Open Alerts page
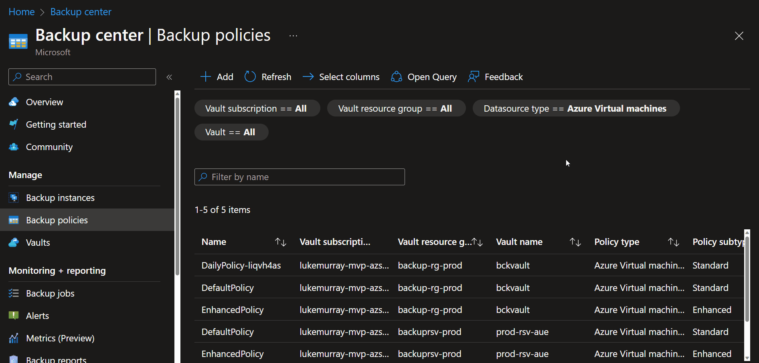This screenshot has width=759, height=363. click(x=37, y=316)
